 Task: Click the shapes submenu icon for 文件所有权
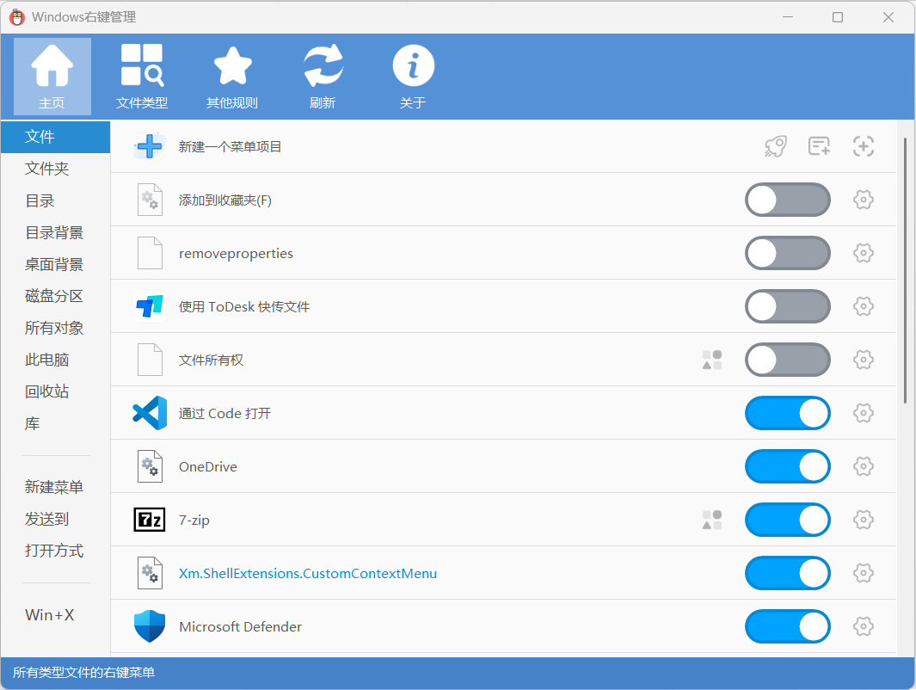tap(712, 360)
